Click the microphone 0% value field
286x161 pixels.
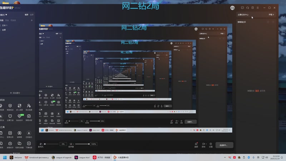(x=63, y=144)
